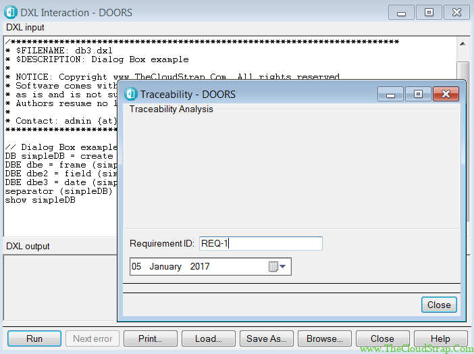The image size is (474, 354).
Task: Minimize the DXL Interaction window
Action: click(x=401, y=12)
